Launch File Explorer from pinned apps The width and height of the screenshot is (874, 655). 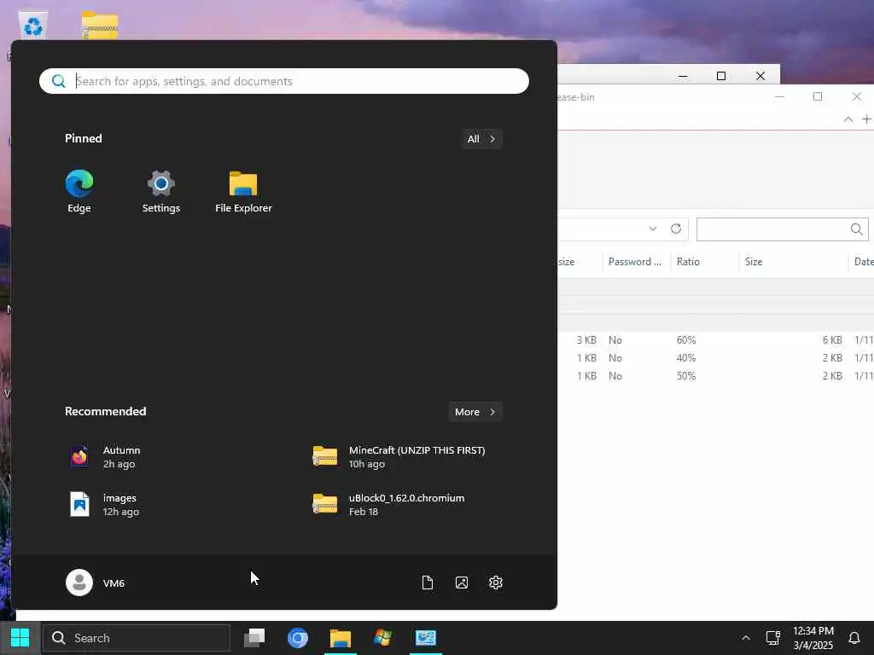[x=243, y=191]
